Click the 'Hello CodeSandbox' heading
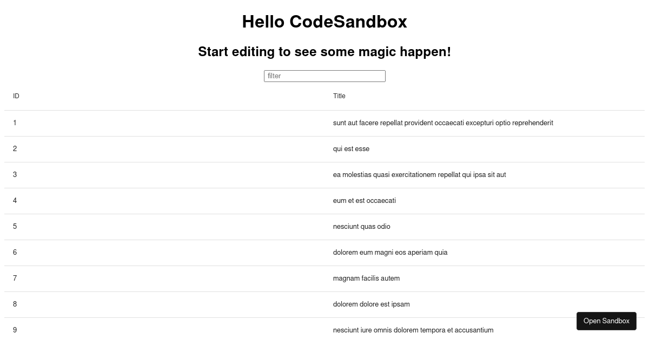Image resolution: width=649 pixels, height=340 pixels. (x=325, y=22)
